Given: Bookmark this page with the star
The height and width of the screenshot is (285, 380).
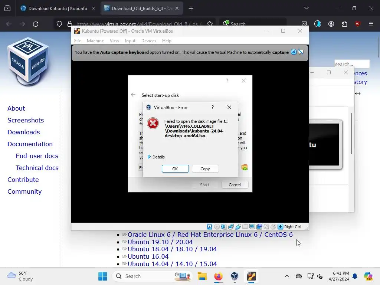Looking at the screenshot, I should 210,24.
